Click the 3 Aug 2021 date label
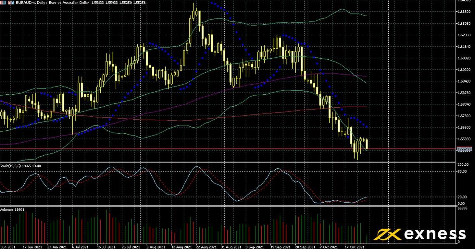This screenshot has width=475, height=249. [156, 247]
